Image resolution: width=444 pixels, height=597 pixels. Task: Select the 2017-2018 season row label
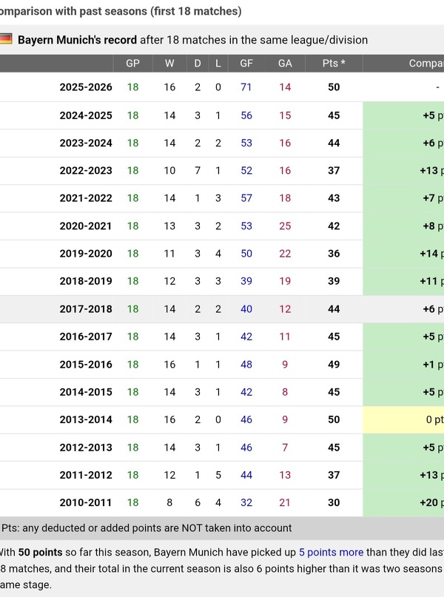click(x=86, y=309)
